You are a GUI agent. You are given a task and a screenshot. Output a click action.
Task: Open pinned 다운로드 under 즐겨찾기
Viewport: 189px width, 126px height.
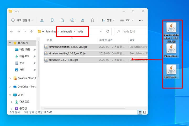click(24, 56)
